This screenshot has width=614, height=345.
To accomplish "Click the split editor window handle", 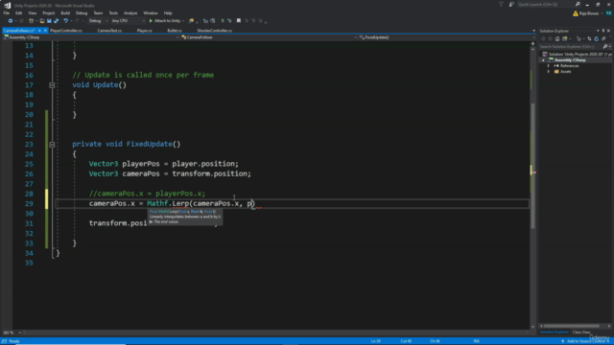I will 532,43.
